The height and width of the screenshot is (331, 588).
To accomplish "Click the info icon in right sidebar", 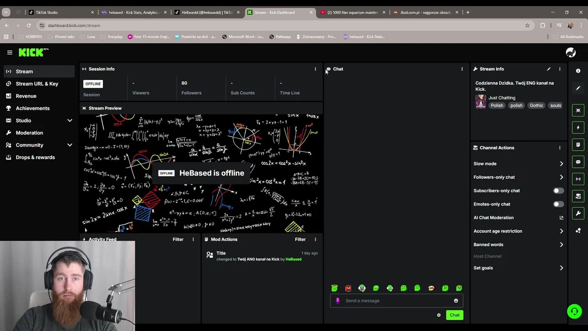I will (x=578, y=71).
